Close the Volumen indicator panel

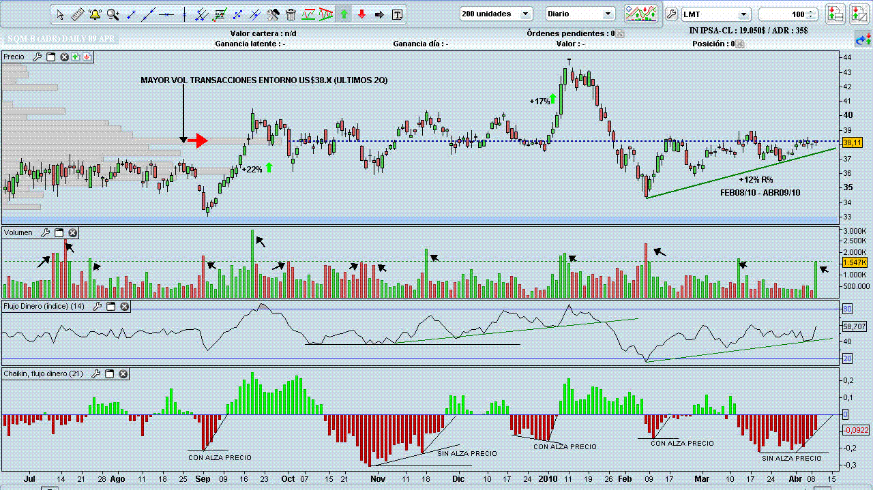click(x=73, y=233)
